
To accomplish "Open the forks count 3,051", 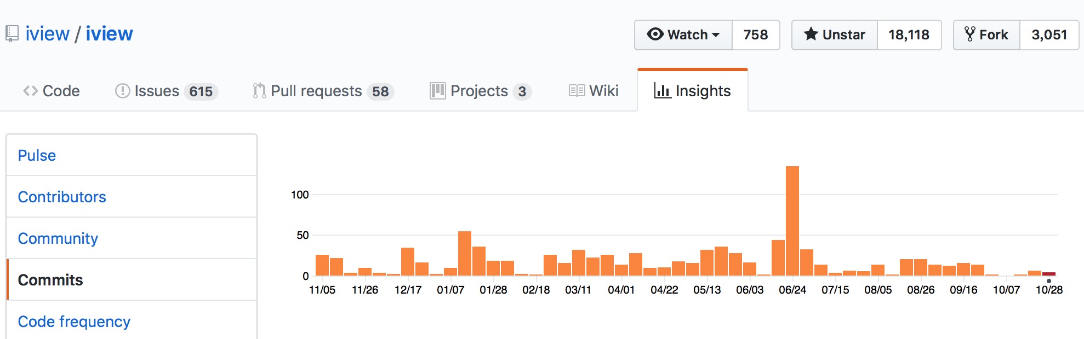I will coord(1049,35).
